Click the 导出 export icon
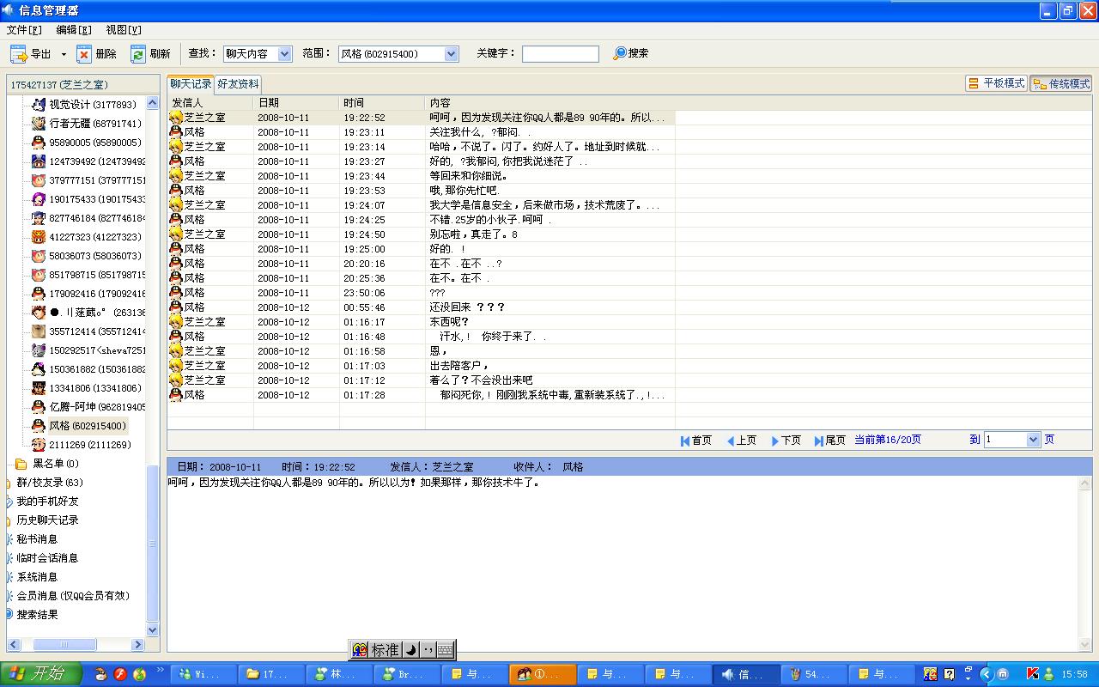This screenshot has height=687, width=1099. point(18,54)
